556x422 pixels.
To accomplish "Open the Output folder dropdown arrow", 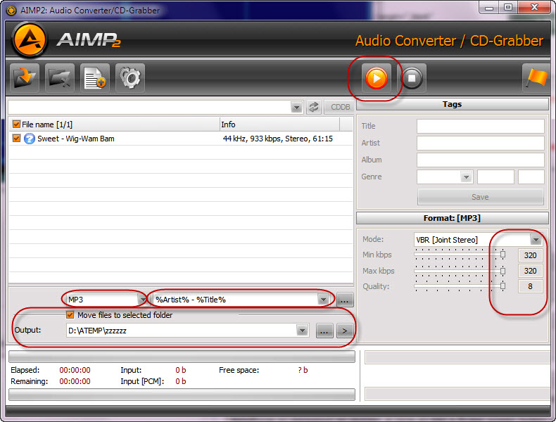I will coord(302,331).
